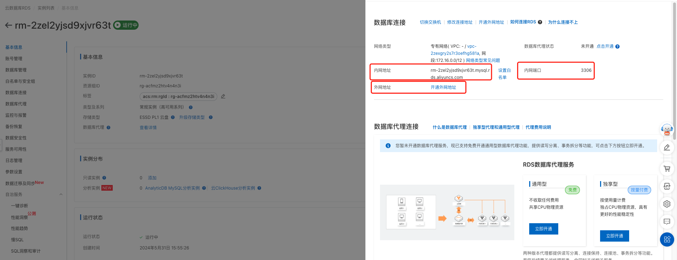Click 网络类型常见问题 link
677x260 pixels.
(x=483, y=60)
